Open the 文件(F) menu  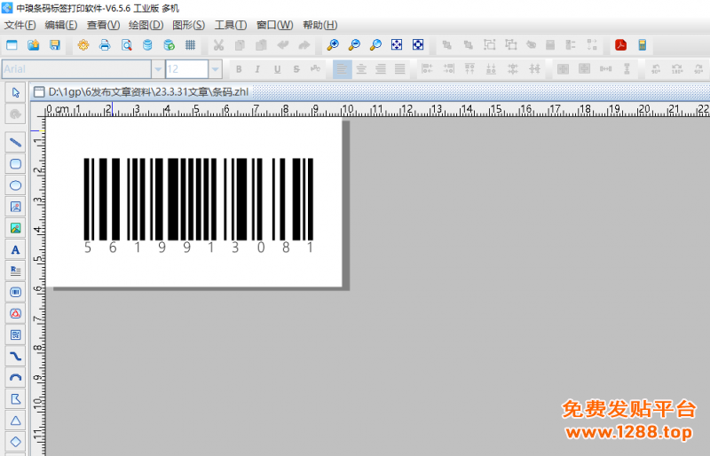tap(20, 25)
